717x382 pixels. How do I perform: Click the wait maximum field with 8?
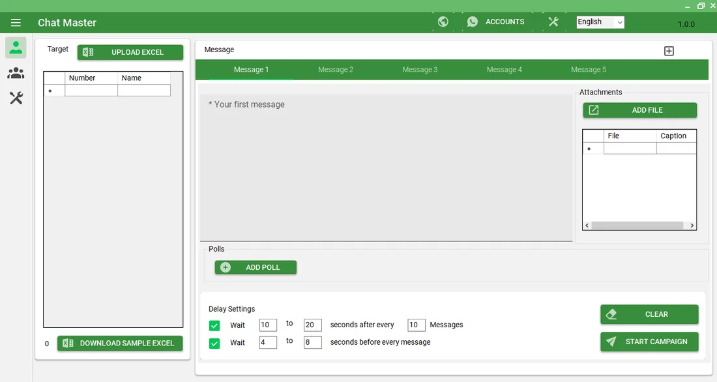pos(313,342)
